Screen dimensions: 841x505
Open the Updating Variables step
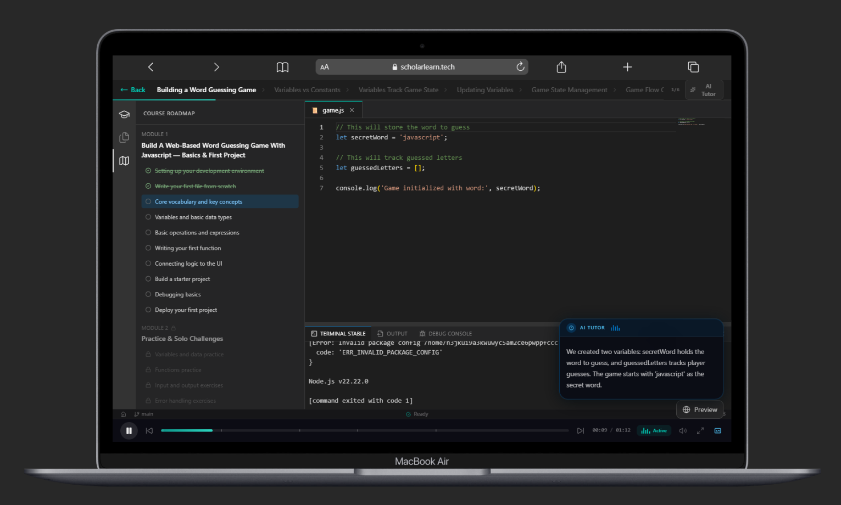coord(485,90)
